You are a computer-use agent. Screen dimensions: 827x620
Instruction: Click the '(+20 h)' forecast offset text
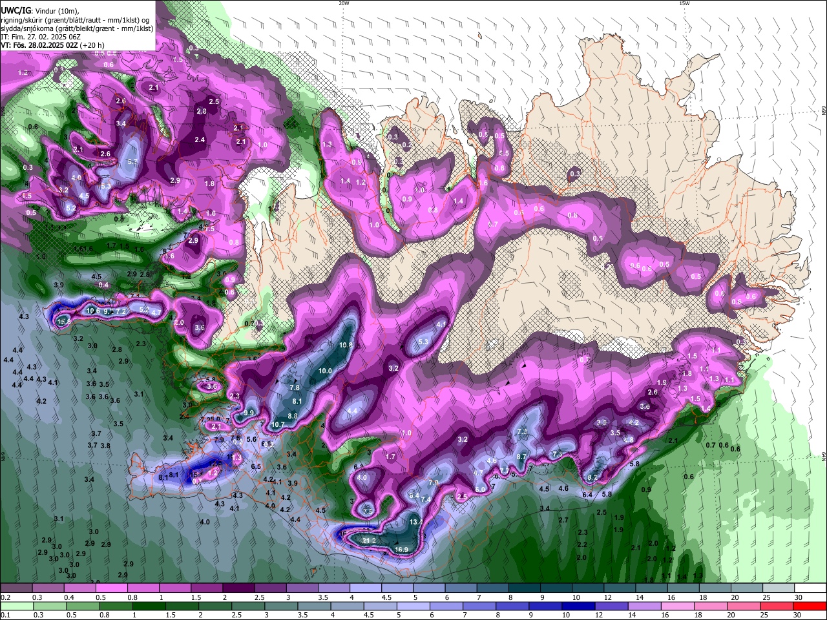(92, 45)
